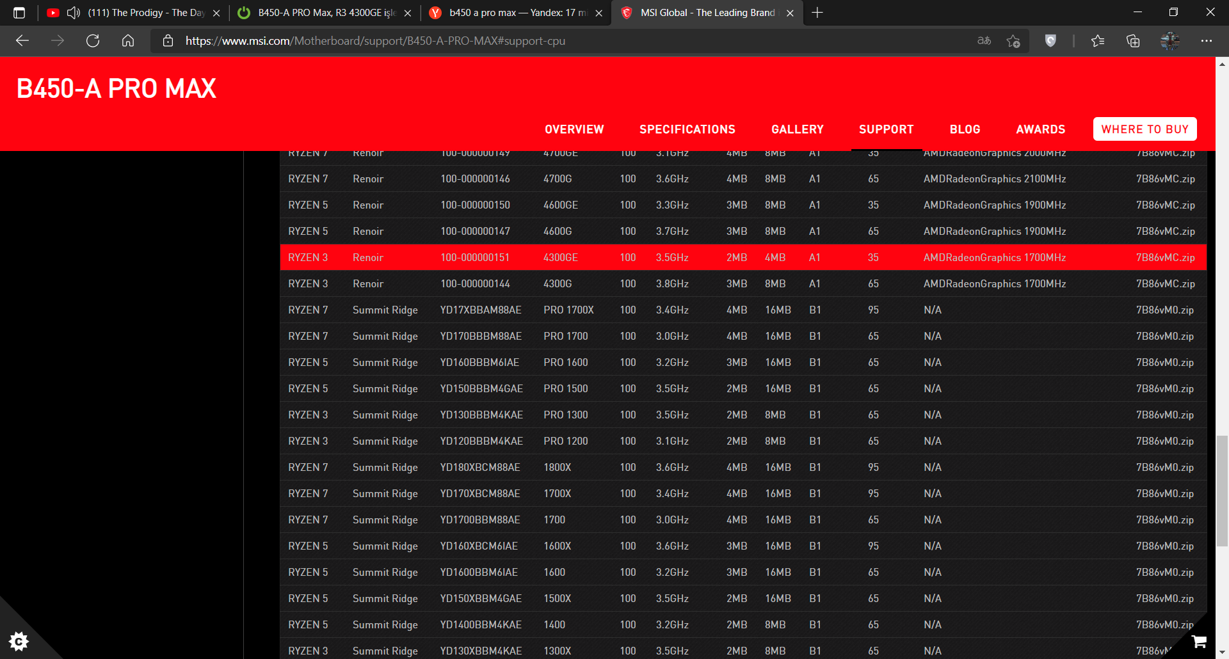Image resolution: width=1229 pixels, height=659 pixels.
Task: Click AMDRadeonGraphics 2100MHz in 4700G row
Action: [x=995, y=179]
